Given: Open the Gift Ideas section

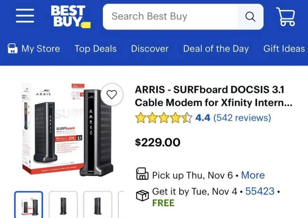Looking at the screenshot, I should coord(284,48).
